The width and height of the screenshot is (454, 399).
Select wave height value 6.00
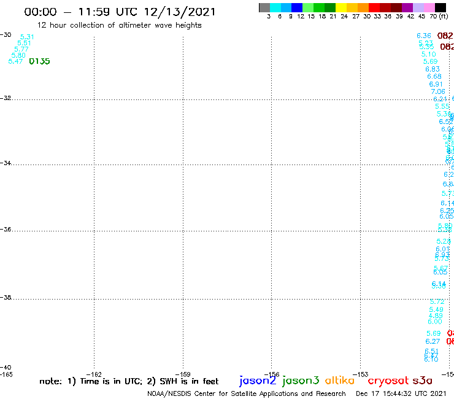pyautogui.click(x=435, y=321)
